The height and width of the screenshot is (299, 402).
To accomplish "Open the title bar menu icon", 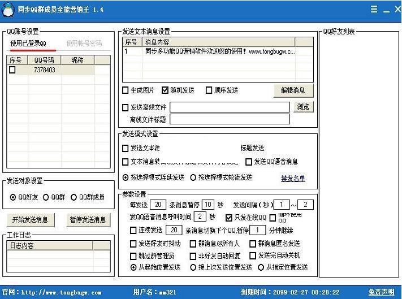I will pos(374,10).
